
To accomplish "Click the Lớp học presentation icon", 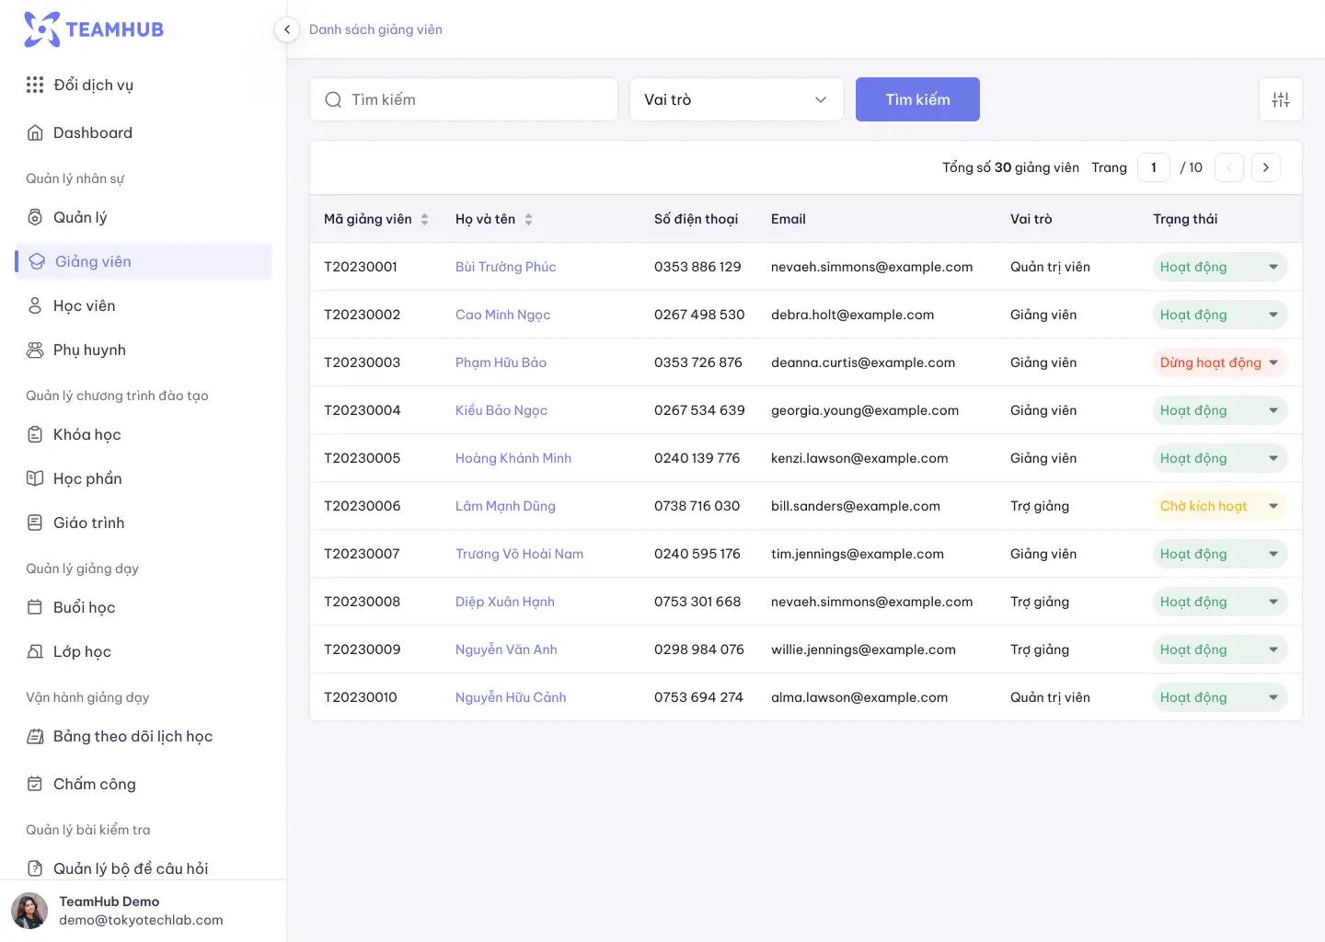I will coord(35,651).
